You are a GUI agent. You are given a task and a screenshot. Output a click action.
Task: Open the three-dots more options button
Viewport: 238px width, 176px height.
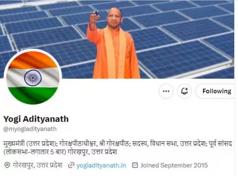click(x=166, y=91)
